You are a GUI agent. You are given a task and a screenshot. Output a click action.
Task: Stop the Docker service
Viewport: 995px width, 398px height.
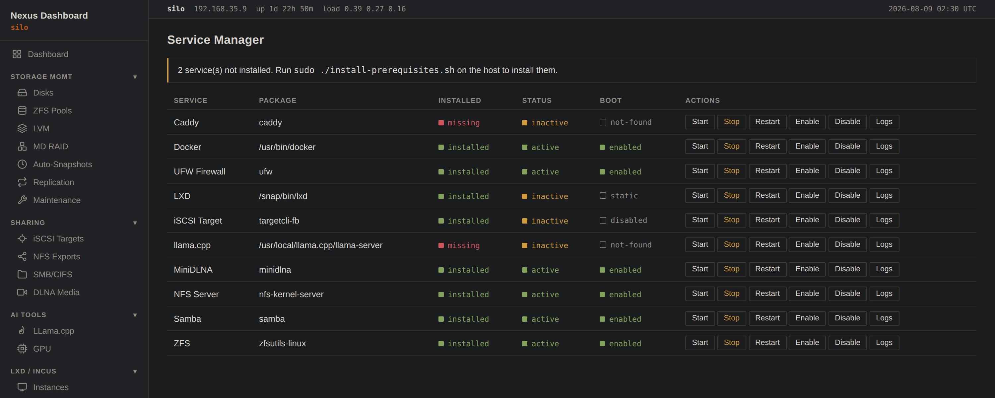click(731, 147)
